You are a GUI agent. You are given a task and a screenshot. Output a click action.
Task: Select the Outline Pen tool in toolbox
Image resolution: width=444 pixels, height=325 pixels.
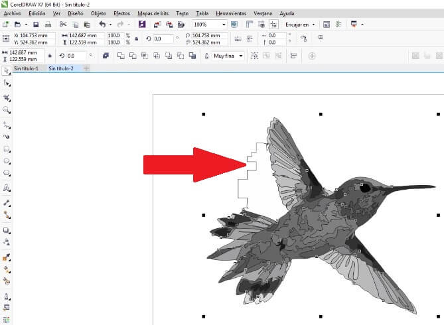coord(7,296)
